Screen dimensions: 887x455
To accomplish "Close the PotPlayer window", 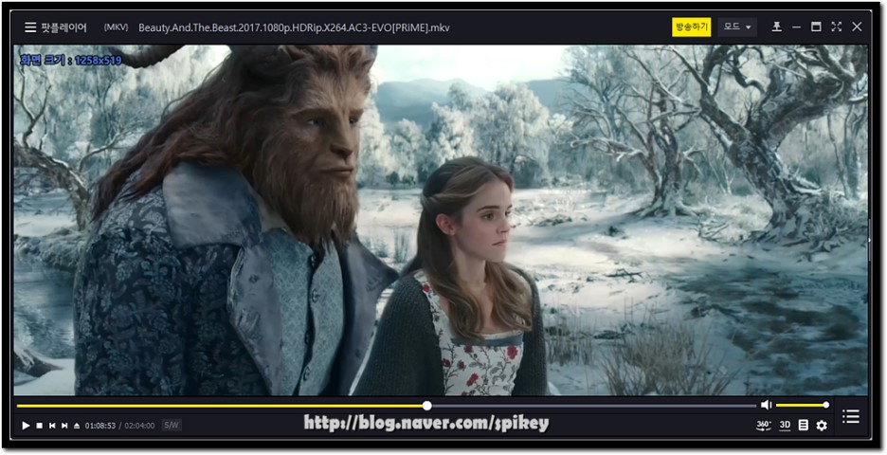I will pos(857,27).
